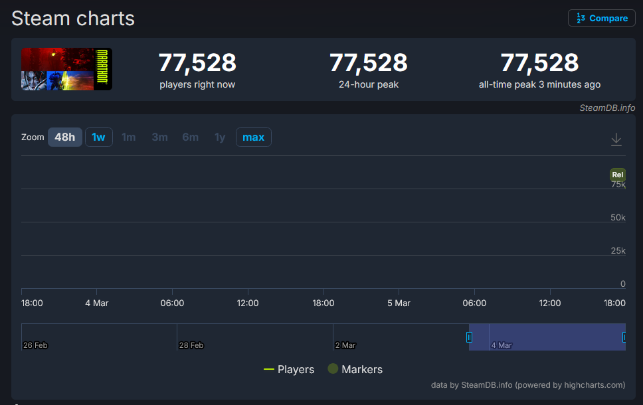
Task: Click the 50k y-axis label
Action: (x=618, y=217)
